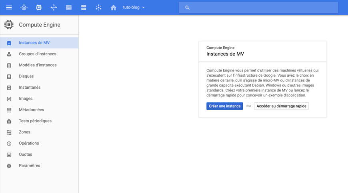Click the Modèles d'instances sidebar icon

click(x=9, y=66)
